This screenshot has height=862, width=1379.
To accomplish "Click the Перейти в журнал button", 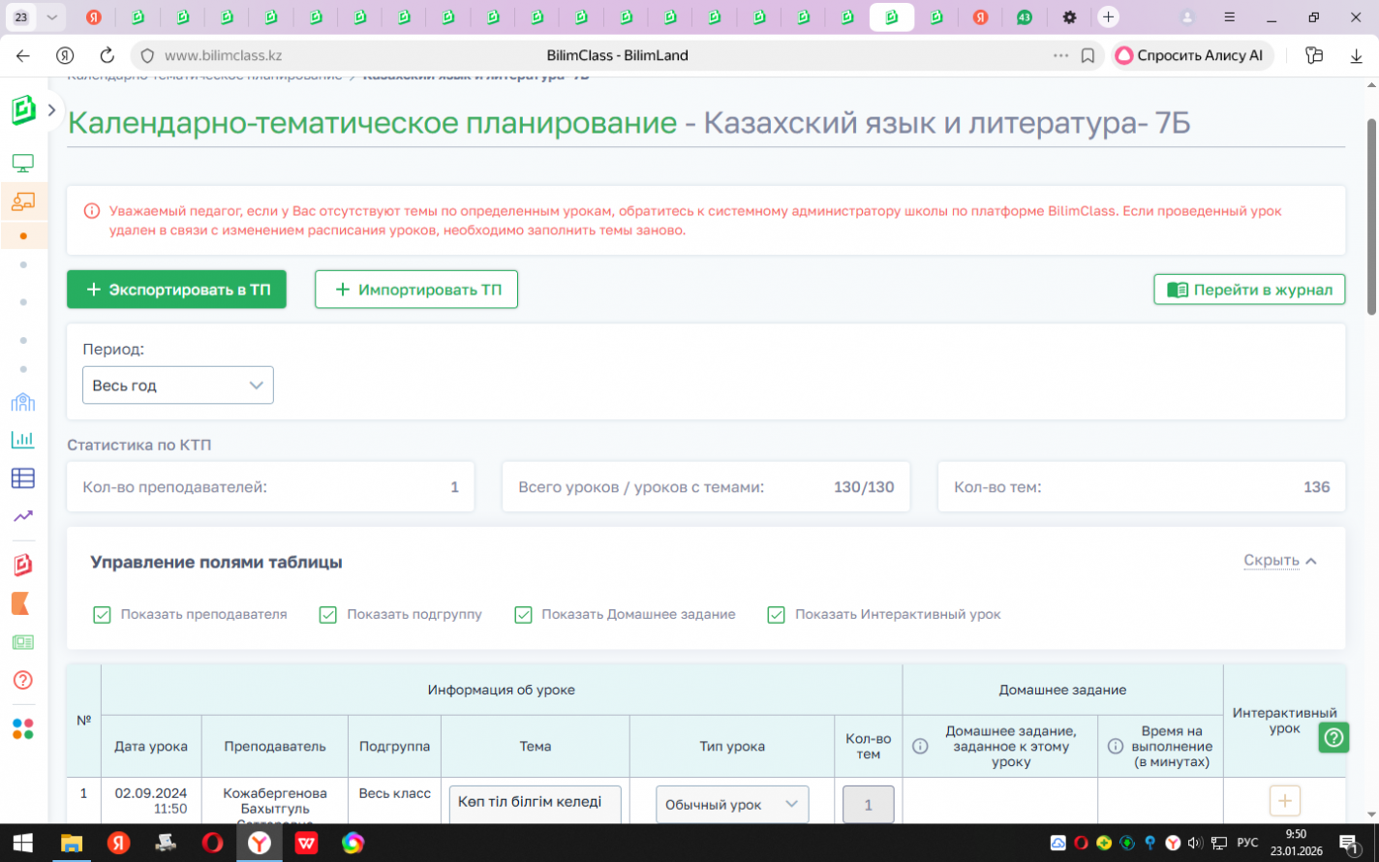I will point(1248,290).
